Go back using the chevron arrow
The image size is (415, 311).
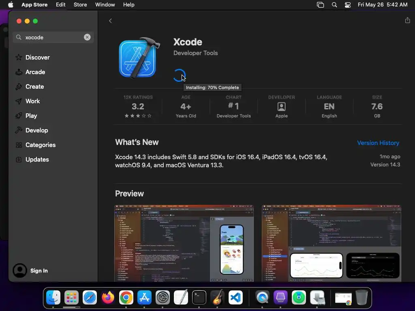point(110,21)
